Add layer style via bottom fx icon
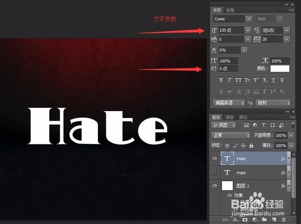The image size is (301, 224). [x=235, y=219]
